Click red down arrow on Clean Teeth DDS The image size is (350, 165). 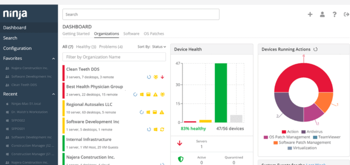(162, 77)
